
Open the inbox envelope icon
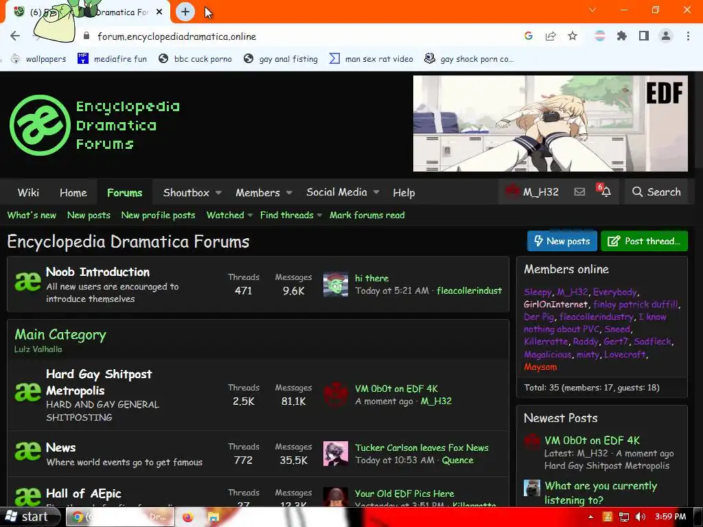579,192
